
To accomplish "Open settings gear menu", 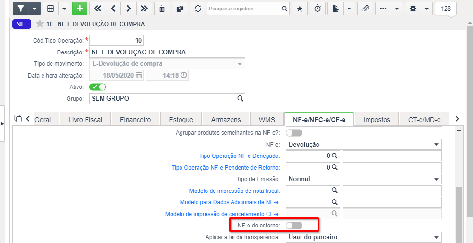I will click(x=413, y=9).
